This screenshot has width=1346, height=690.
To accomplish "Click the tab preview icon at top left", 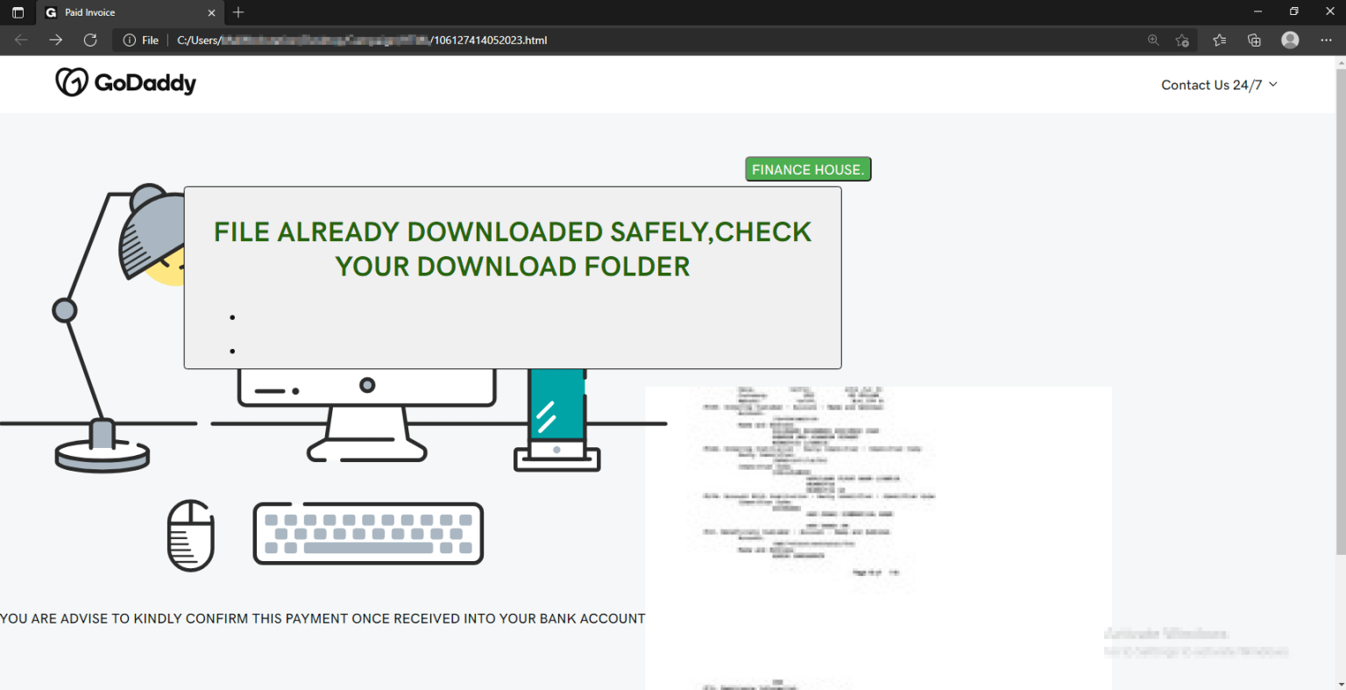I will pos(18,12).
